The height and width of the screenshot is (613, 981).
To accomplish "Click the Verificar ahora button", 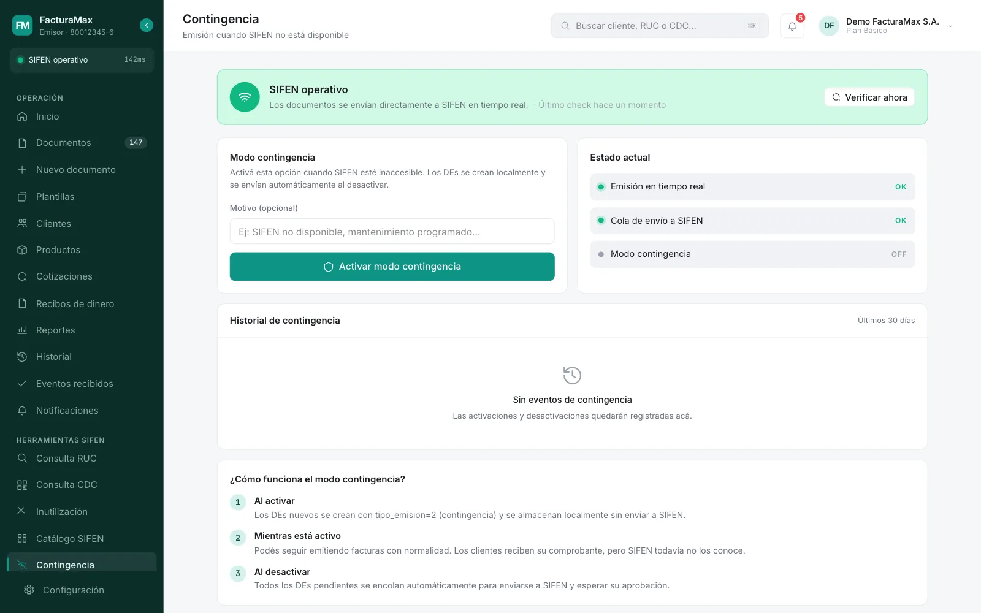I will 869,97.
